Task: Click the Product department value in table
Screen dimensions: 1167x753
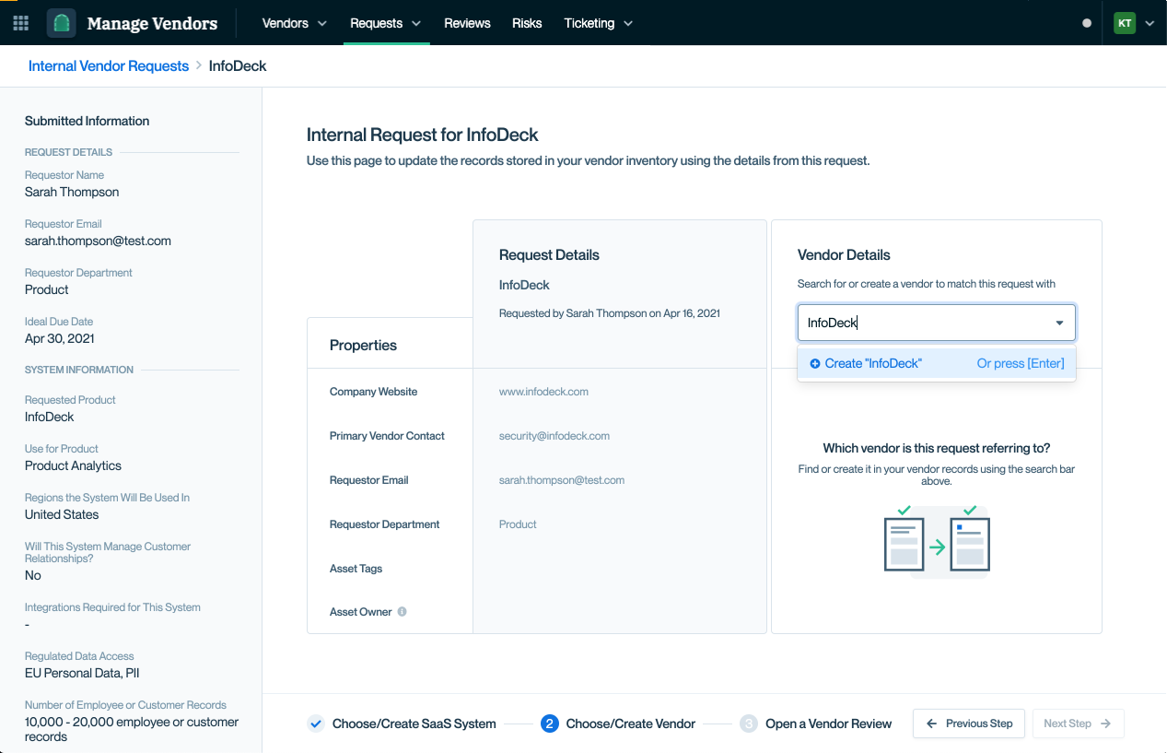Action: coord(518,524)
